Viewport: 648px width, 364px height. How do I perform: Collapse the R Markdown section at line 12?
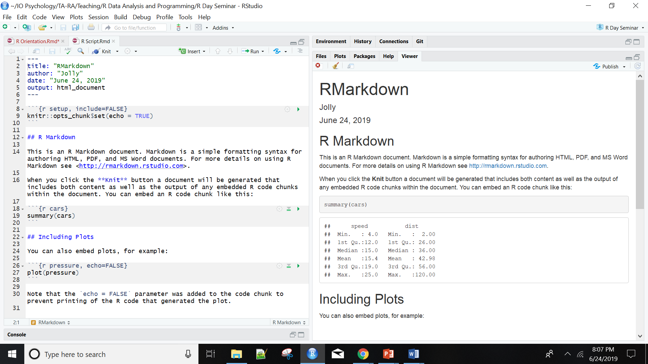pos(23,138)
